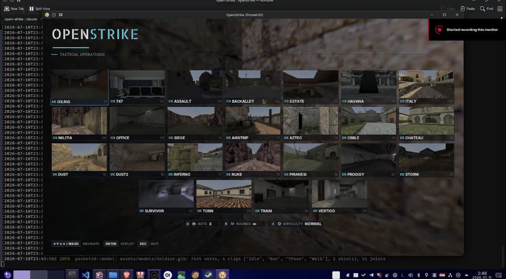Pick the DE PRODIGY map
The image size is (506, 279).
tap(369, 161)
